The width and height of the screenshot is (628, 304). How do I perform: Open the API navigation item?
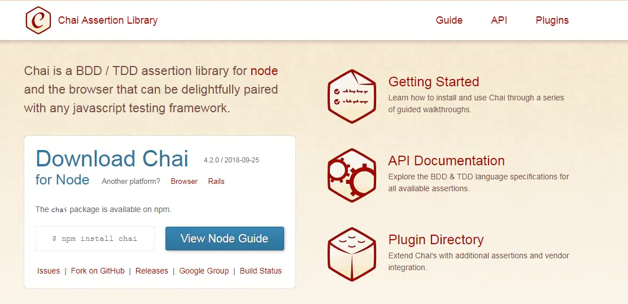point(499,20)
